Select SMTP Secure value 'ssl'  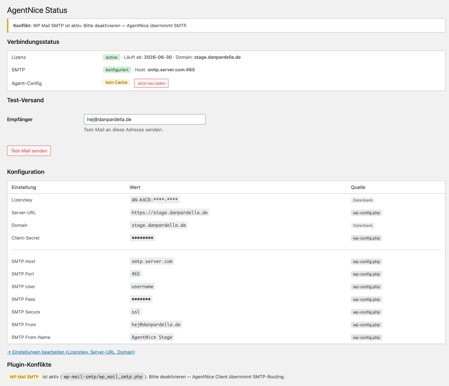click(136, 312)
